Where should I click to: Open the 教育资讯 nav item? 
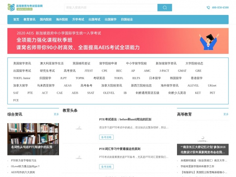29,19
